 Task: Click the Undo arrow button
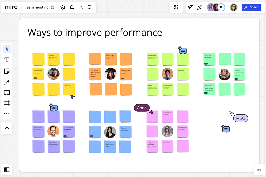pos(7,128)
